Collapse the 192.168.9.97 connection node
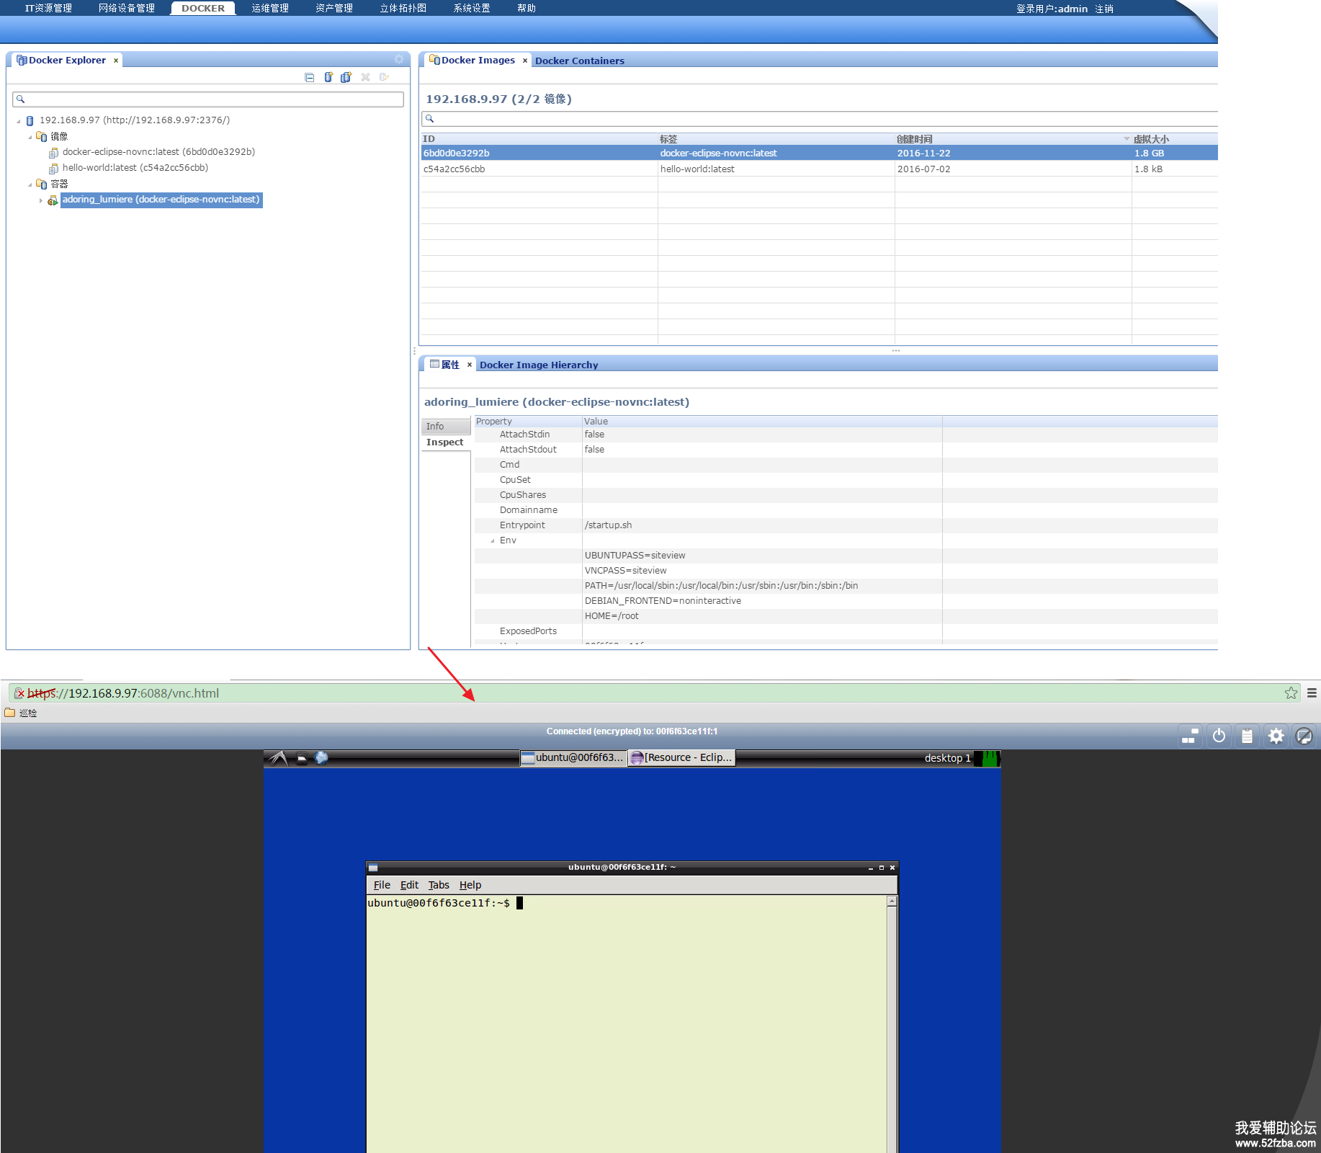Screen dimensions: 1321x1153 [19, 121]
